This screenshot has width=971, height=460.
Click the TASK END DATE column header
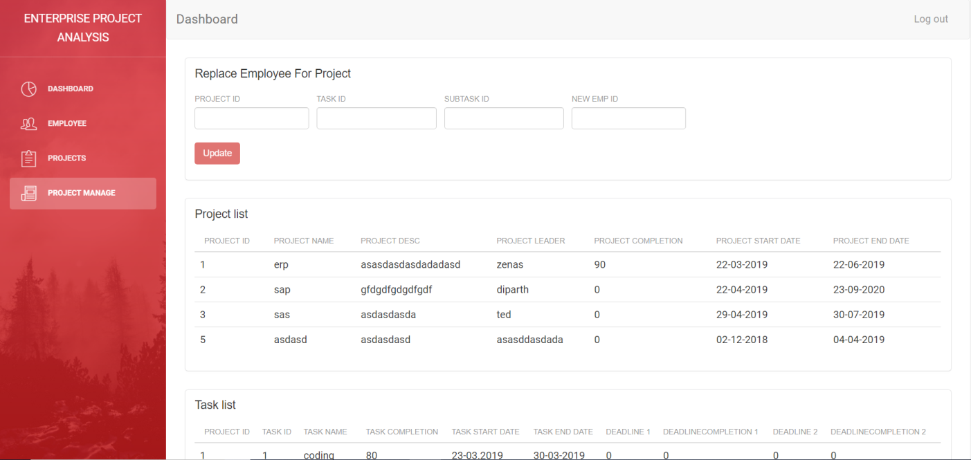tap(563, 432)
